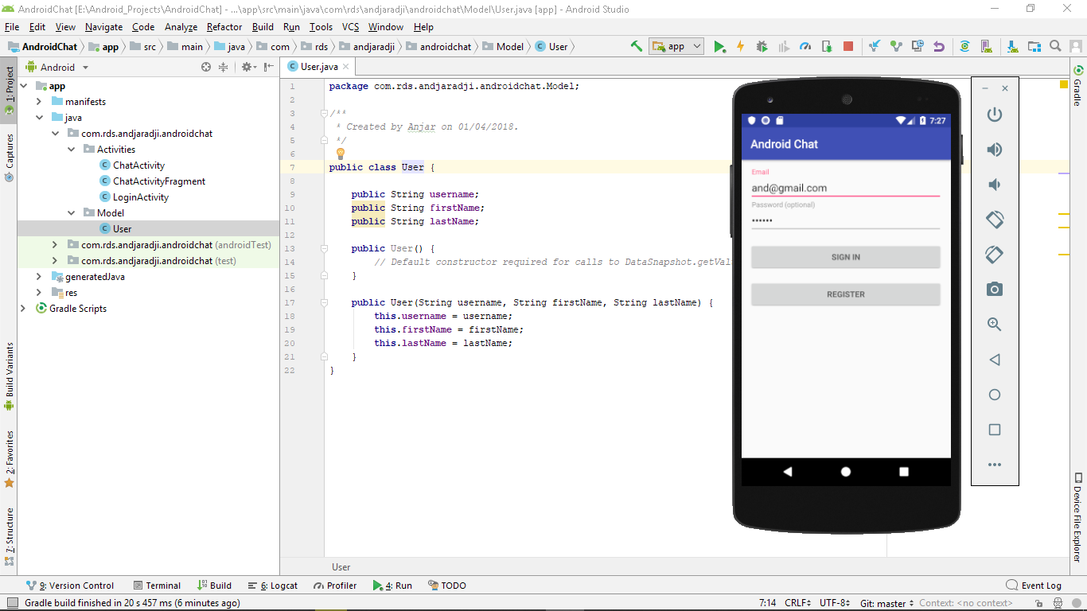Run the app with the green Run button

tap(719, 46)
